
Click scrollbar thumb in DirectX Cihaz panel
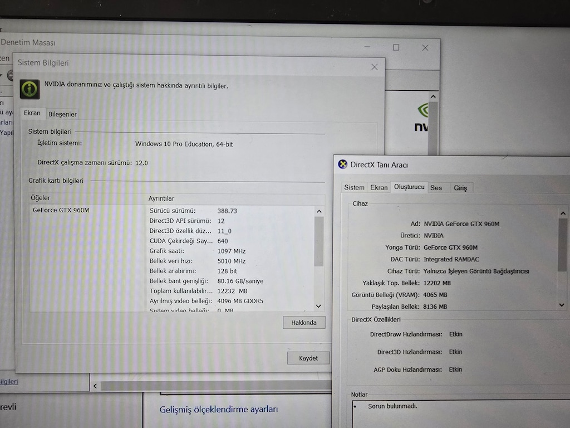(562, 245)
